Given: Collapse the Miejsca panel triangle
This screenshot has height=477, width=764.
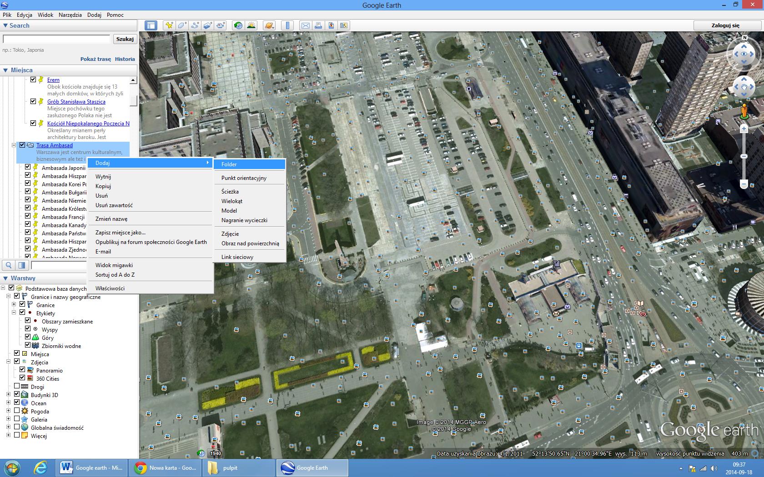Looking at the screenshot, I should 5,70.
